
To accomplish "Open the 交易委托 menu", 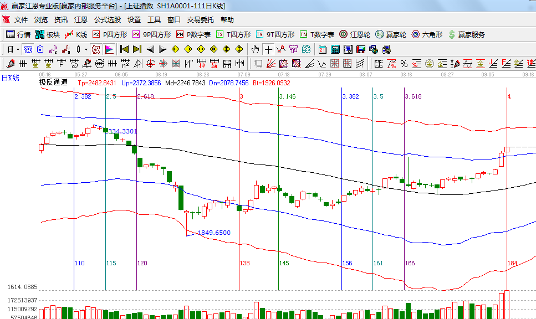I will [201, 19].
